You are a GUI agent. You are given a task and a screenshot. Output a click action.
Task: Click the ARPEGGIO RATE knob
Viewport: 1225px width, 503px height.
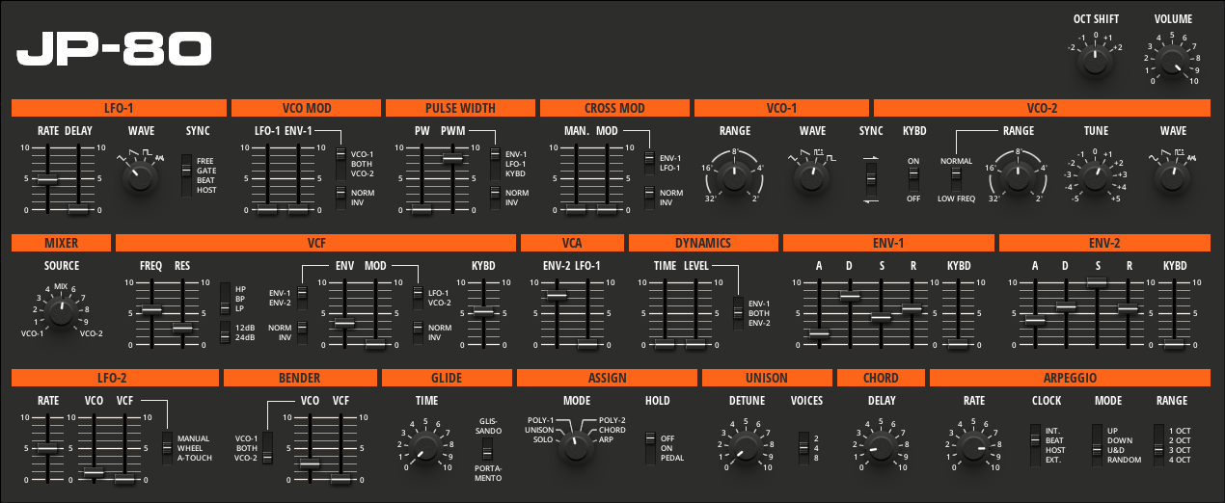973,446
